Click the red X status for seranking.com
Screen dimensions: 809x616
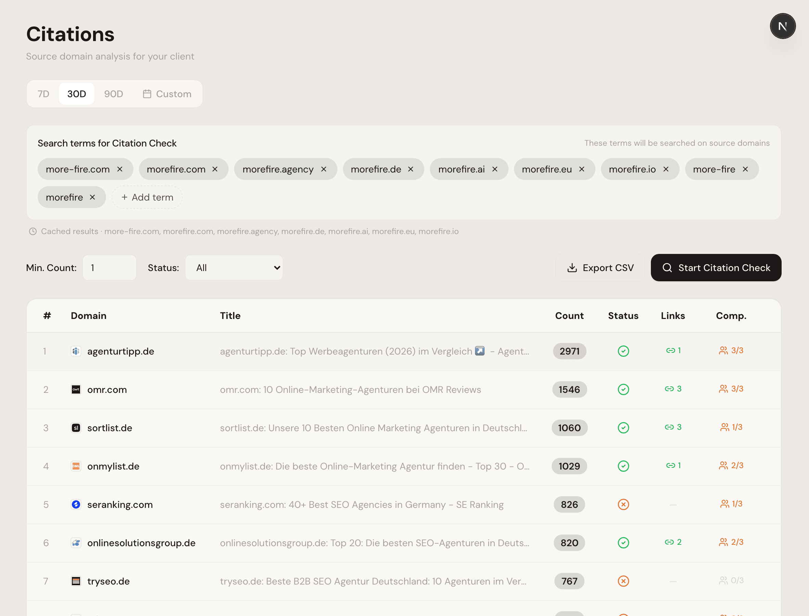[x=623, y=504]
